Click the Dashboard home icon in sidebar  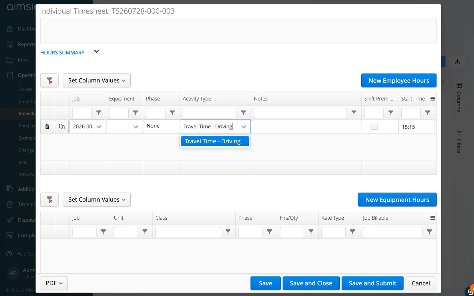(x=10, y=29)
